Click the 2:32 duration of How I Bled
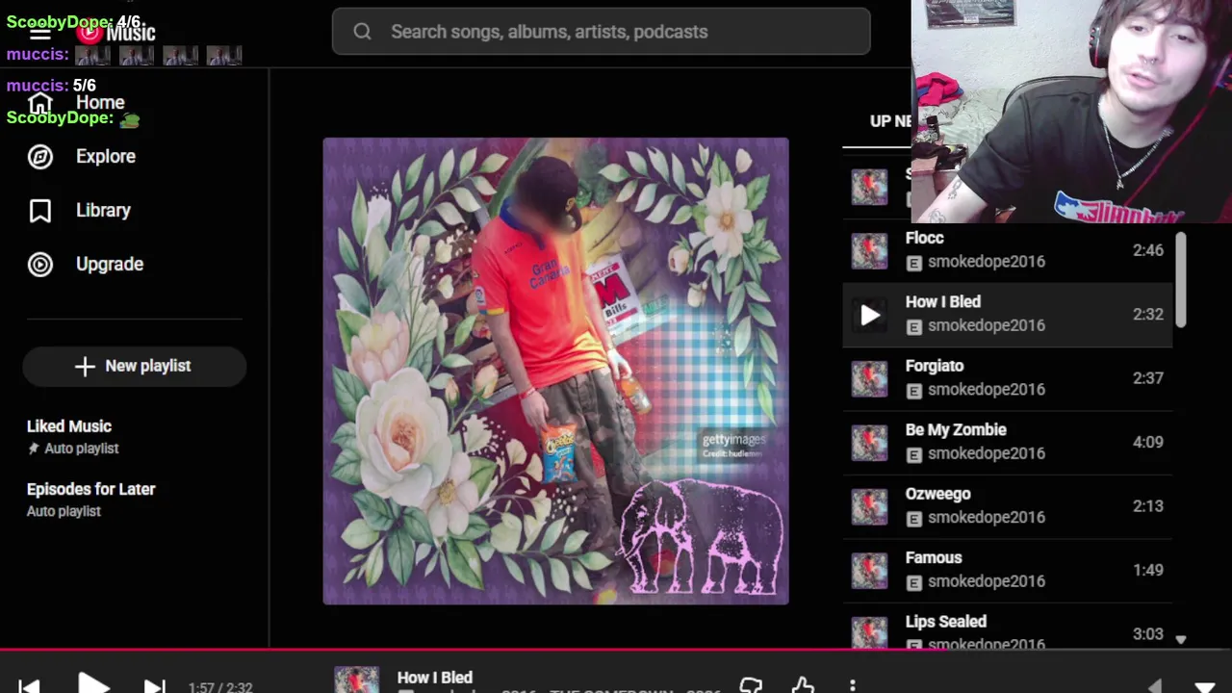Viewport: 1232px width, 693px height. coord(1147,314)
